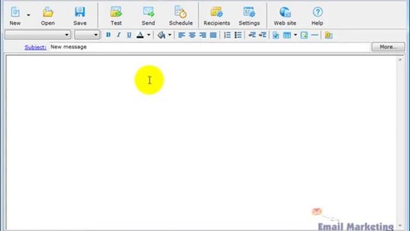410x231 pixels.
Task: Expand the font color dropdown arrow
Action: coord(149,35)
